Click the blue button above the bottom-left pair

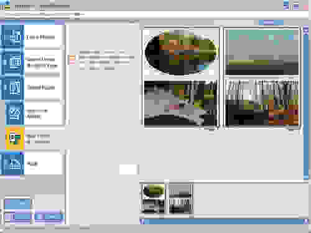point(17,204)
